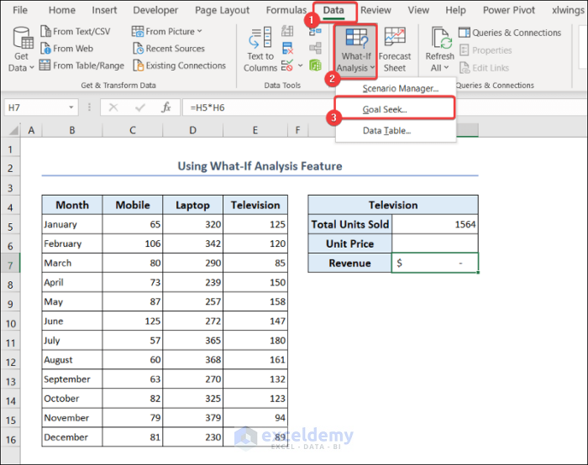Click the Insert Function fx button

[166, 107]
